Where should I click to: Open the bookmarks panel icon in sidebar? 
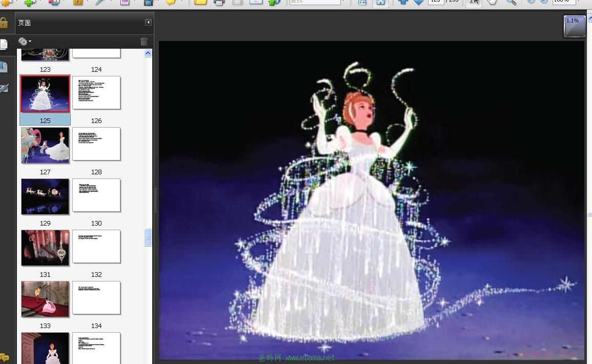(x=4, y=67)
